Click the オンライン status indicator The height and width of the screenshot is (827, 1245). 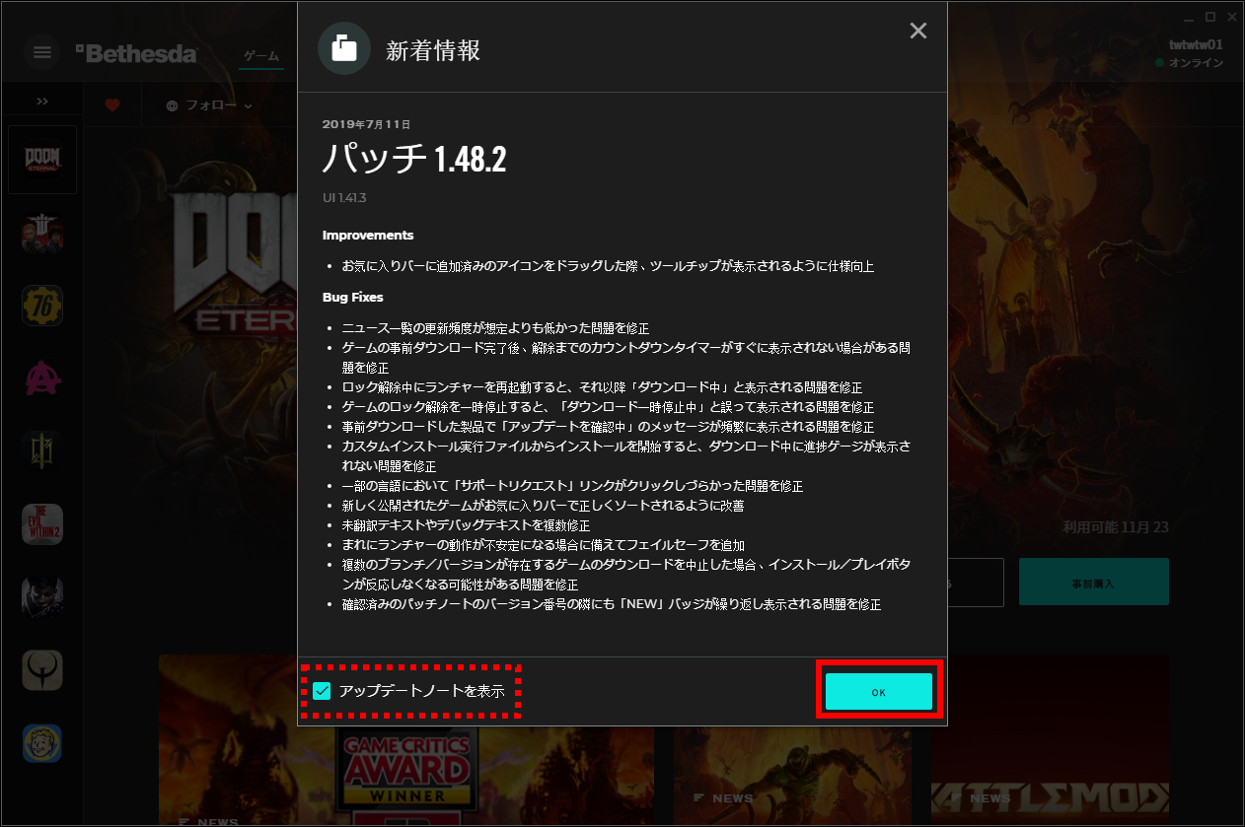1190,63
